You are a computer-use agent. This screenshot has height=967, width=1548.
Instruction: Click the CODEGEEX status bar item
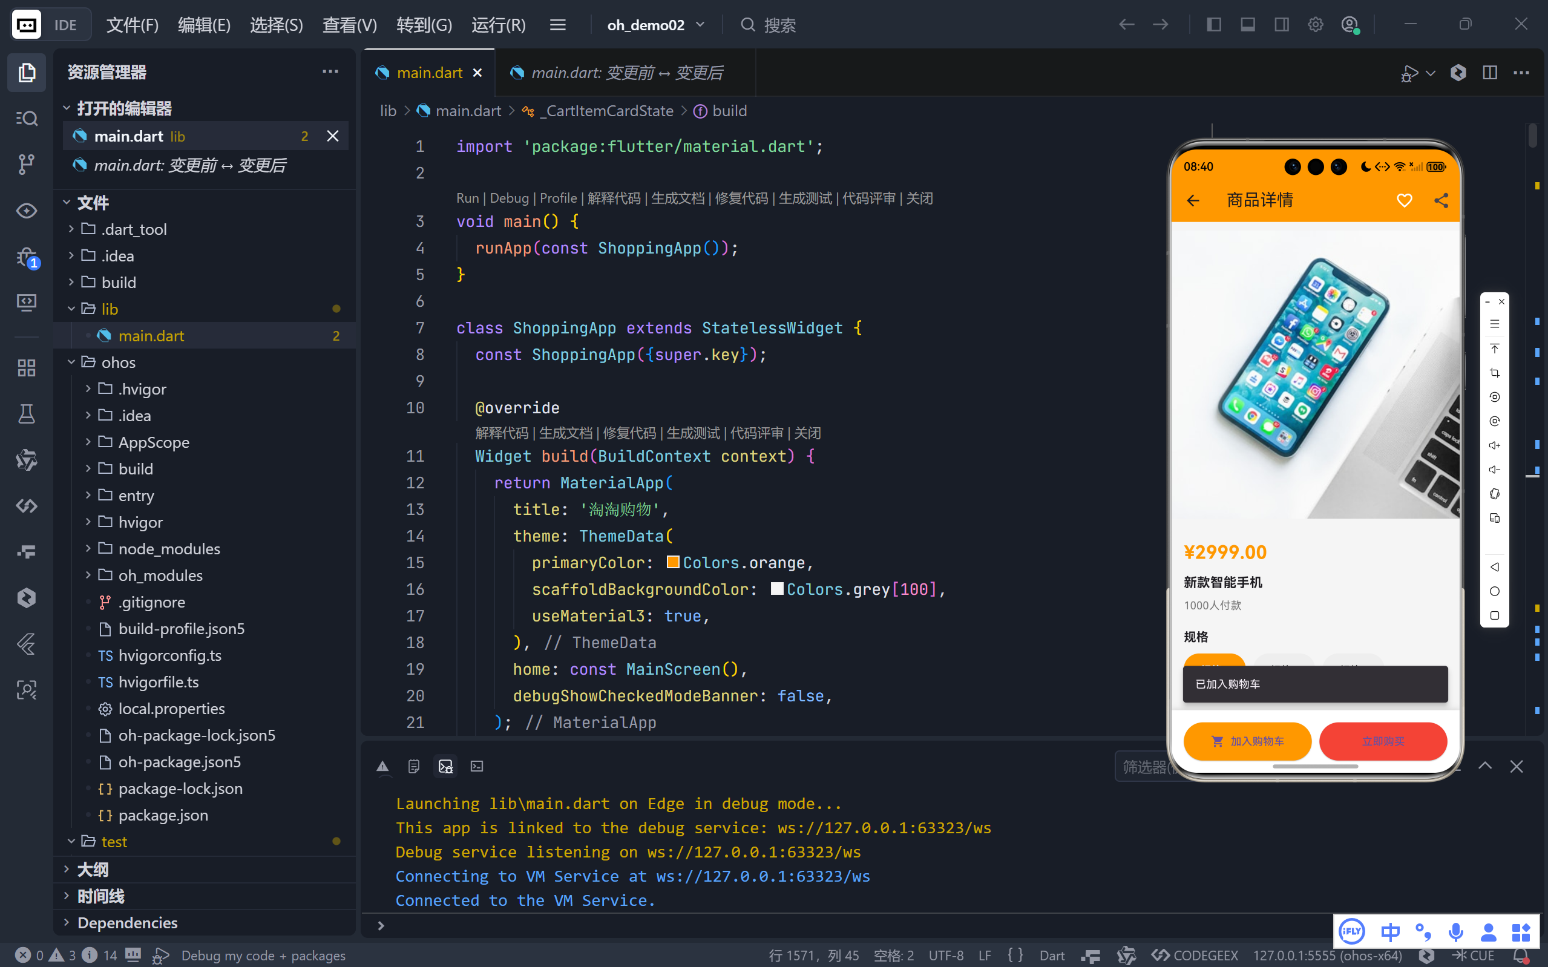pyautogui.click(x=1195, y=955)
